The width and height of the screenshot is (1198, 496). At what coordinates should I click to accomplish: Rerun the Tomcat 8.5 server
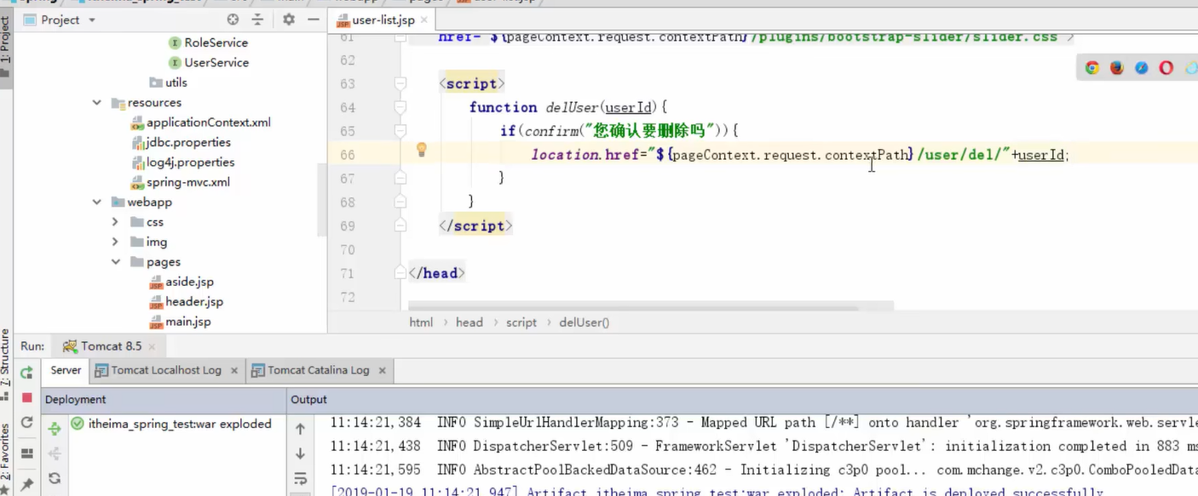tap(26, 373)
